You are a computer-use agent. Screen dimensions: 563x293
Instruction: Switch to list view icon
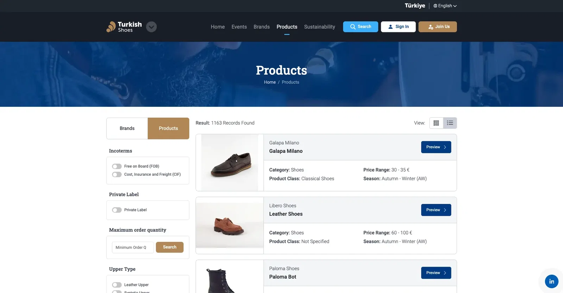pos(450,123)
